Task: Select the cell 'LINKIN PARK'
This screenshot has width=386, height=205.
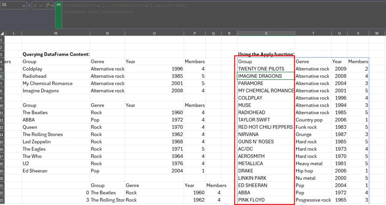Action: [266, 178]
